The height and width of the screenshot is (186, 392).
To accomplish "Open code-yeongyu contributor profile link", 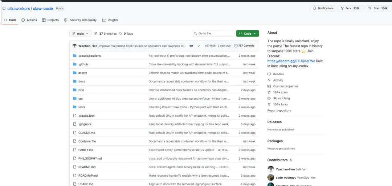I will click(286, 178).
